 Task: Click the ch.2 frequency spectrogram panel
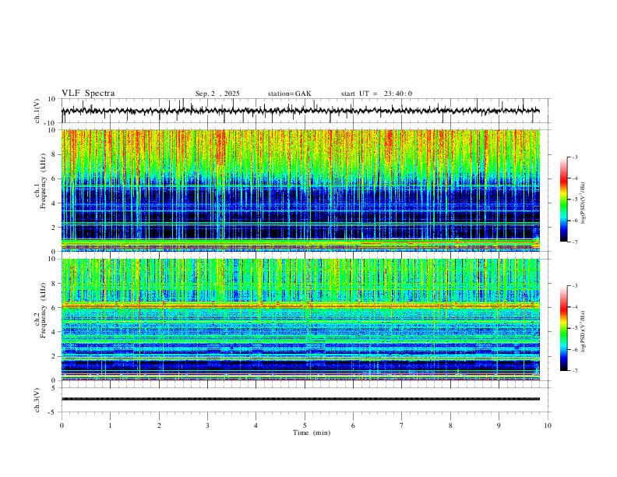click(x=301, y=320)
